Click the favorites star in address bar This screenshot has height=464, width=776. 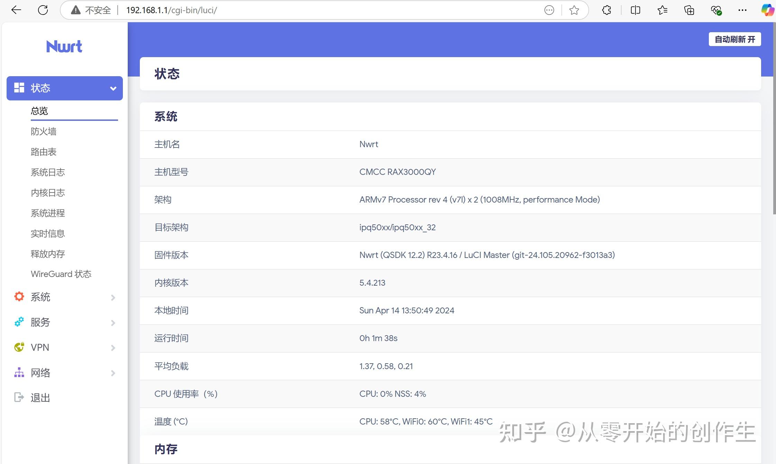(574, 10)
